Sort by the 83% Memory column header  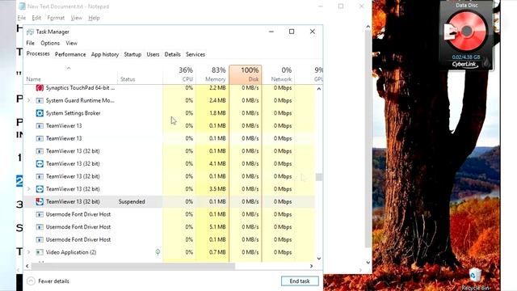click(x=212, y=74)
